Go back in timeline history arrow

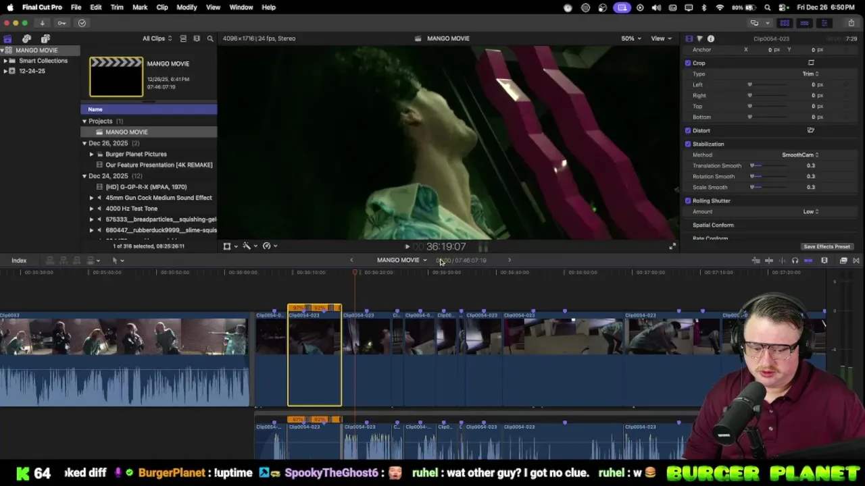(x=351, y=260)
